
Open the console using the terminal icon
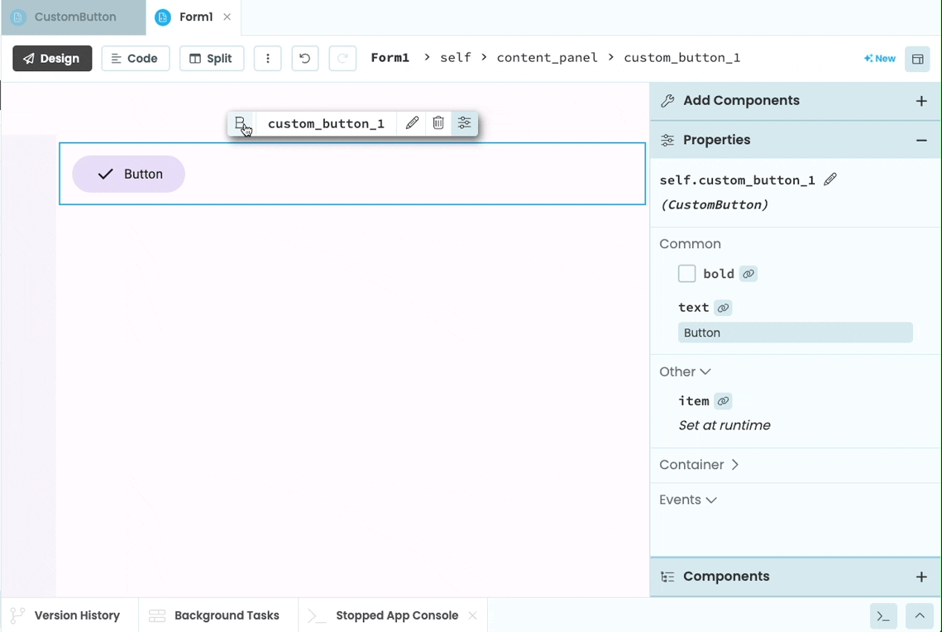[x=882, y=616]
